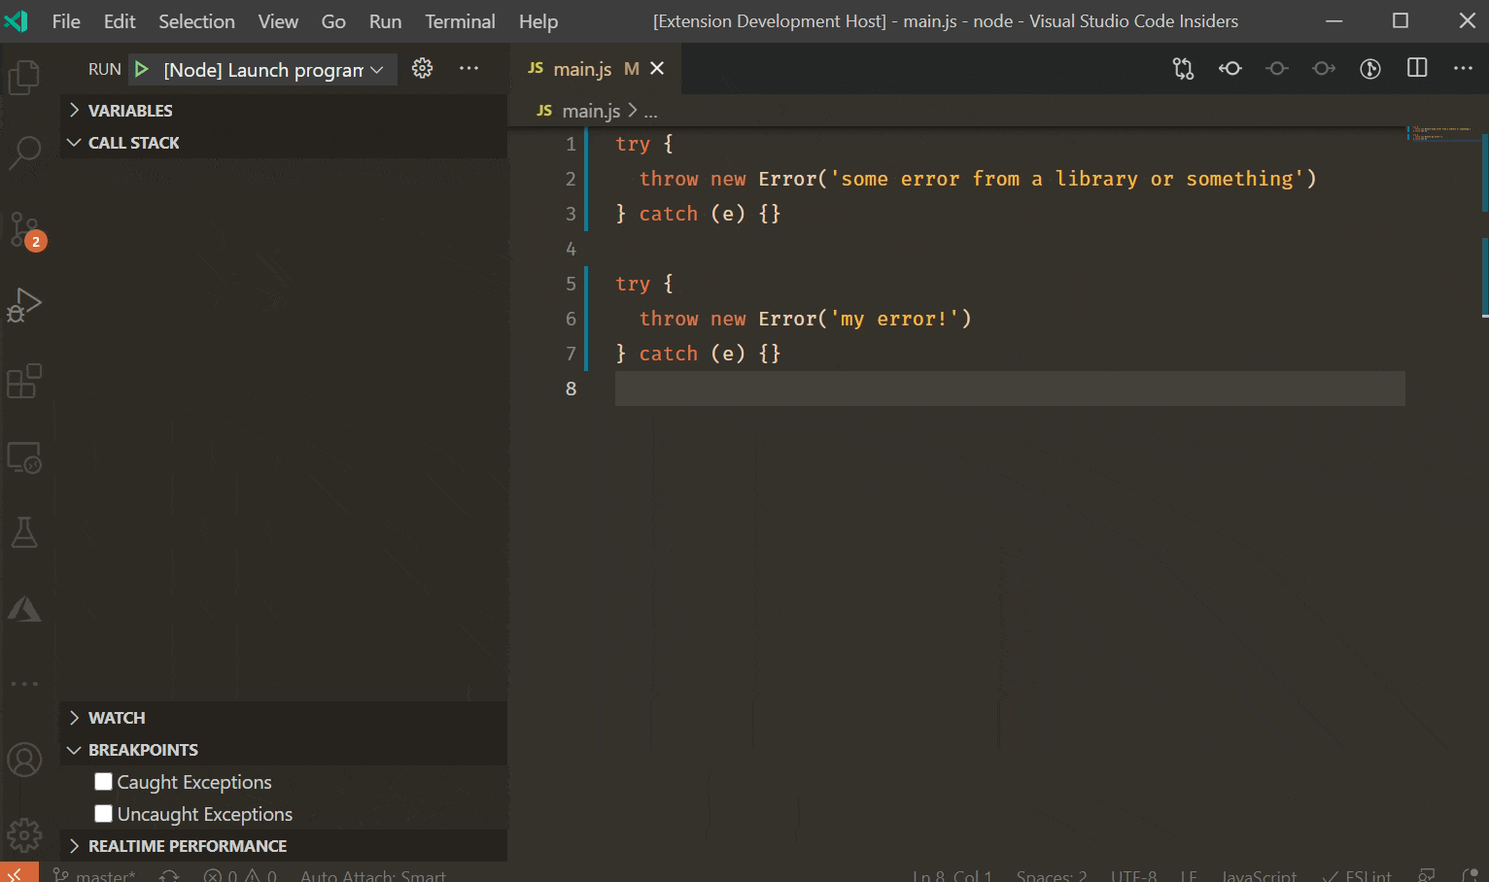1489x882 pixels.
Task: Open the Extensions view
Action: [x=23, y=381]
